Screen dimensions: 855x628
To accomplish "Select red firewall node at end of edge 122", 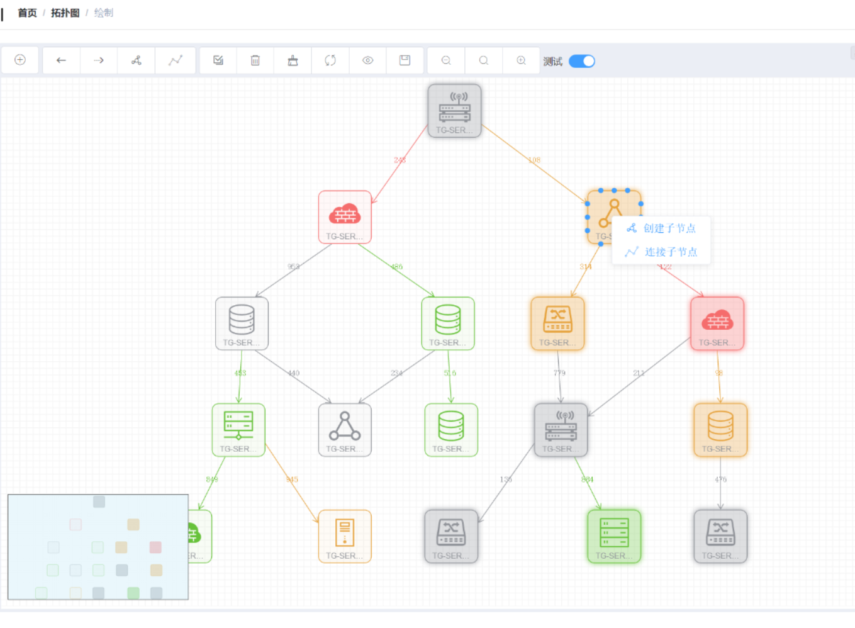I will pos(717,323).
